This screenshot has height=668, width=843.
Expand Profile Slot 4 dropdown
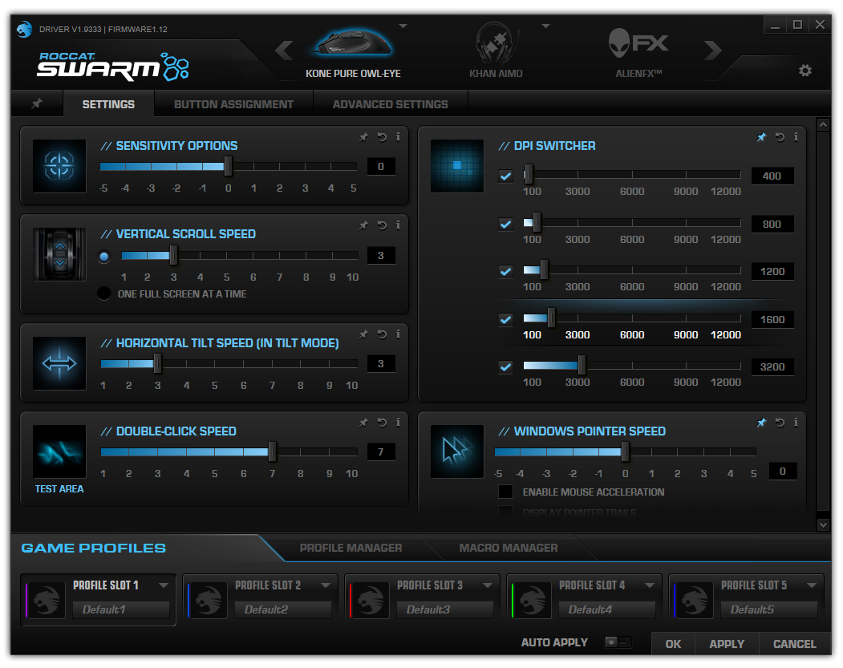650,585
